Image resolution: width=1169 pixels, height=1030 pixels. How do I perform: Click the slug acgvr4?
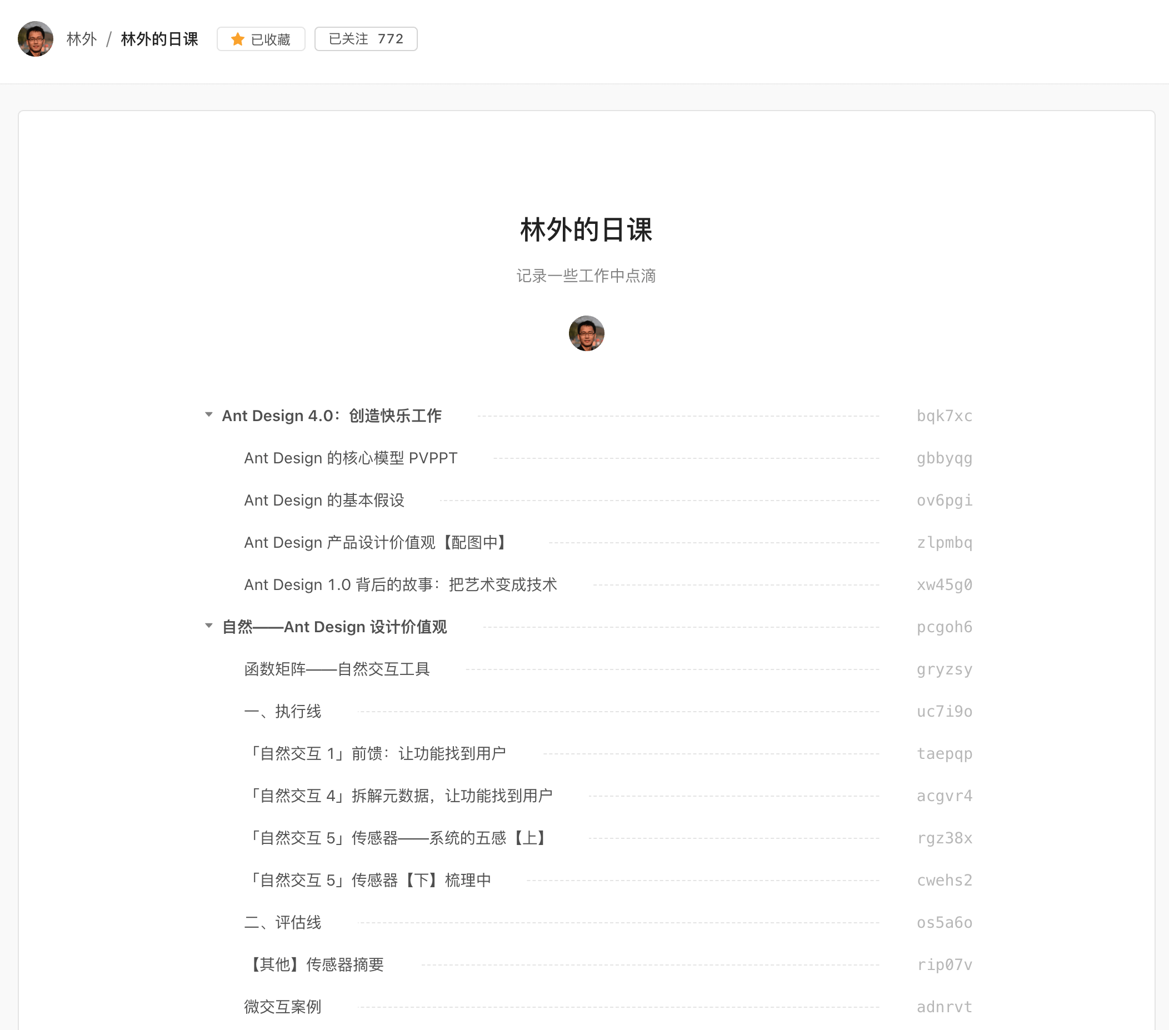click(x=944, y=796)
